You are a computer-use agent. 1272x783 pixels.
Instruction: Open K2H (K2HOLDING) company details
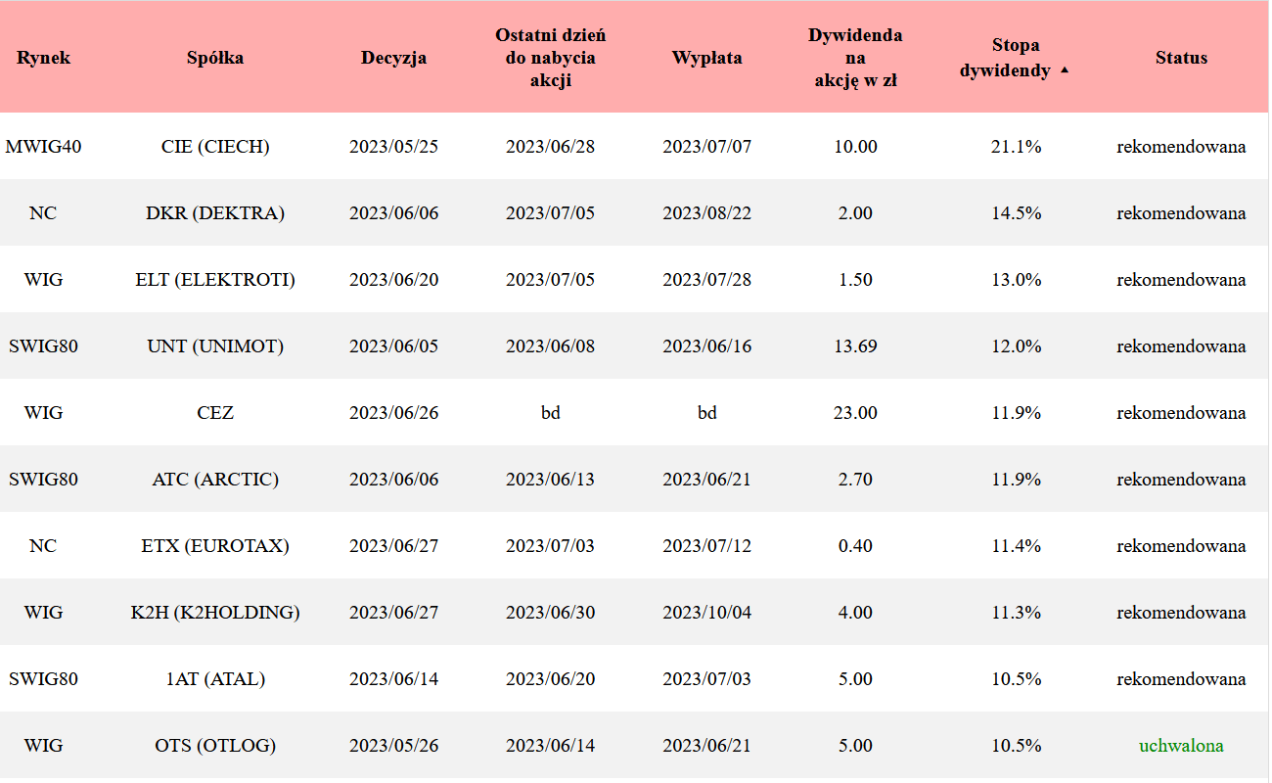coord(215,613)
